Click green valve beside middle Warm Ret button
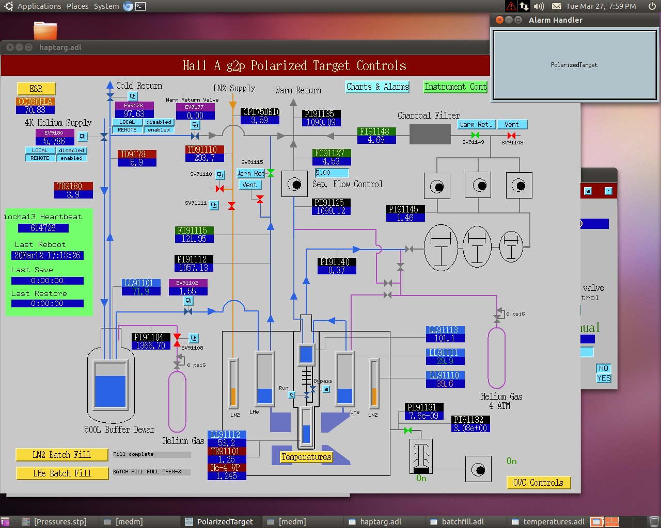The image size is (661, 528). (x=271, y=173)
